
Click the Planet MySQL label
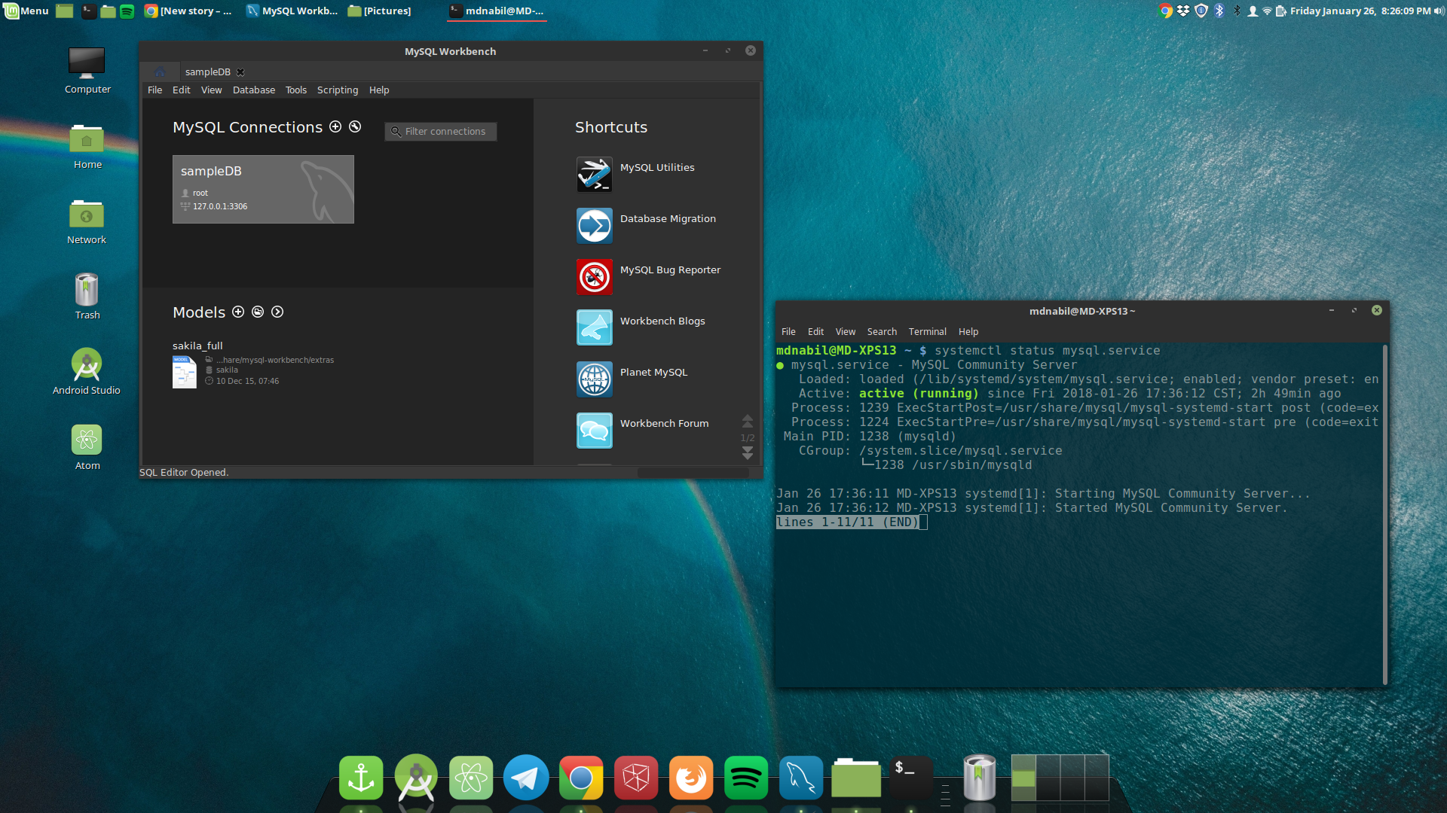click(x=653, y=373)
